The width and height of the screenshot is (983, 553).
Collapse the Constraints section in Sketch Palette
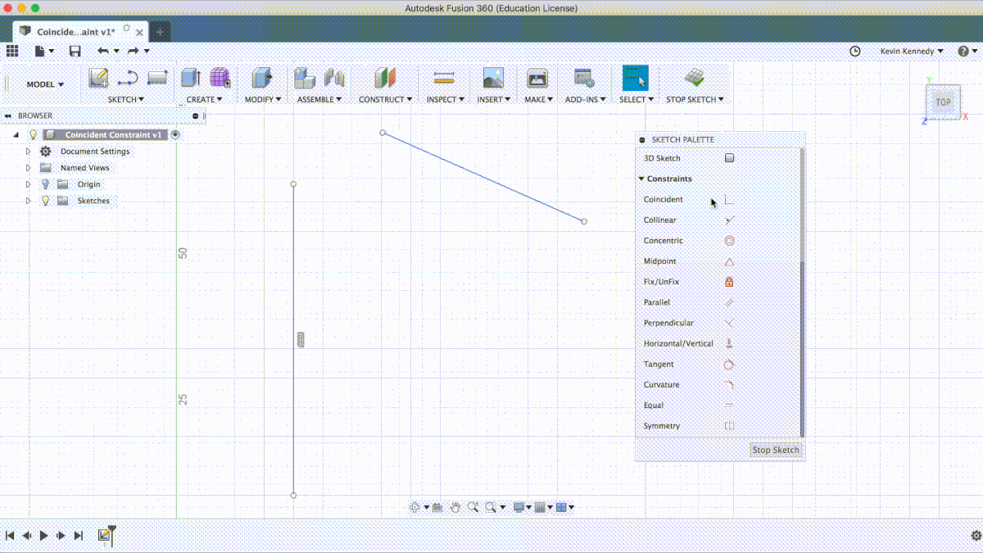(641, 179)
